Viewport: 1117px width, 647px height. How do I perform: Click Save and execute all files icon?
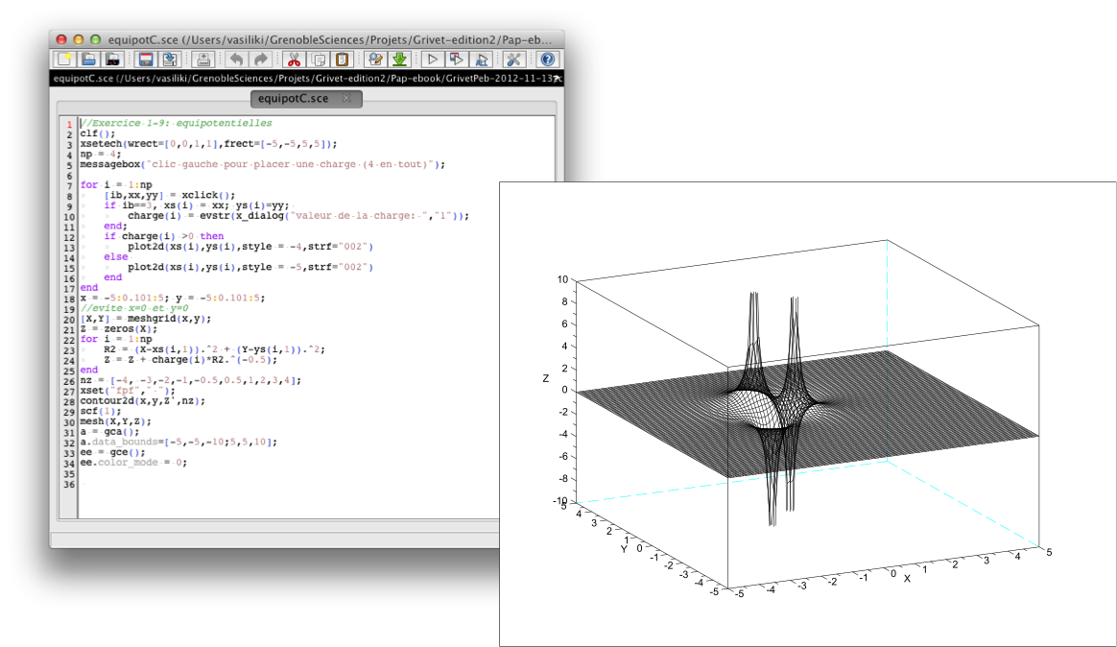pyautogui.click(x=482, y=60)
